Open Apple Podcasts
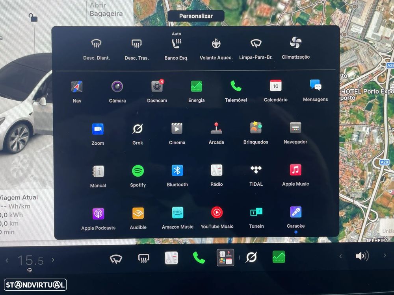The image size is (394, 295). click(98, 219)
